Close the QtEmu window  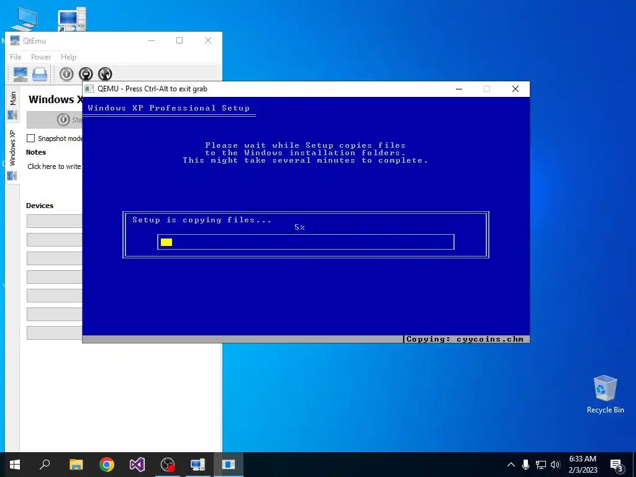click(208, 40)
